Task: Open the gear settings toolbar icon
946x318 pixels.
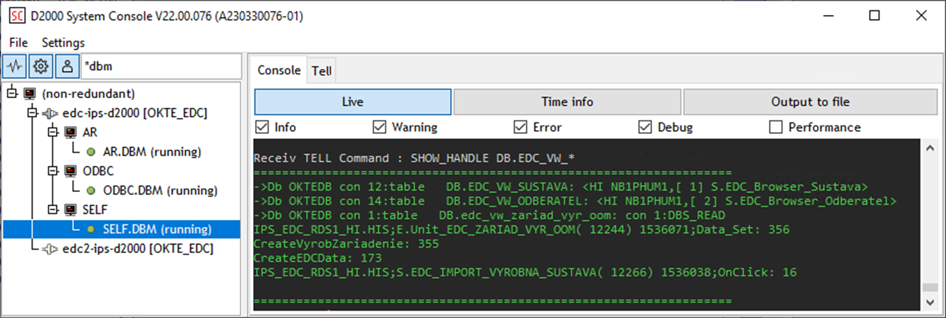Action: click(x=40, y=66)
